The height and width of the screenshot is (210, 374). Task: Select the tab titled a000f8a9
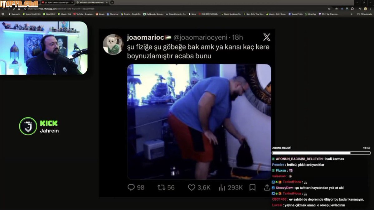pyautogui.click(x=91, y=2)
